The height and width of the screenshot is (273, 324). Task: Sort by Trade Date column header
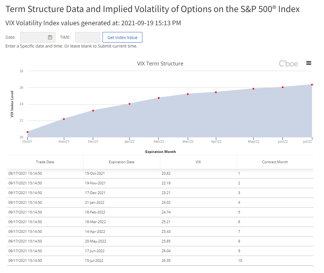[x=45, y=162]
